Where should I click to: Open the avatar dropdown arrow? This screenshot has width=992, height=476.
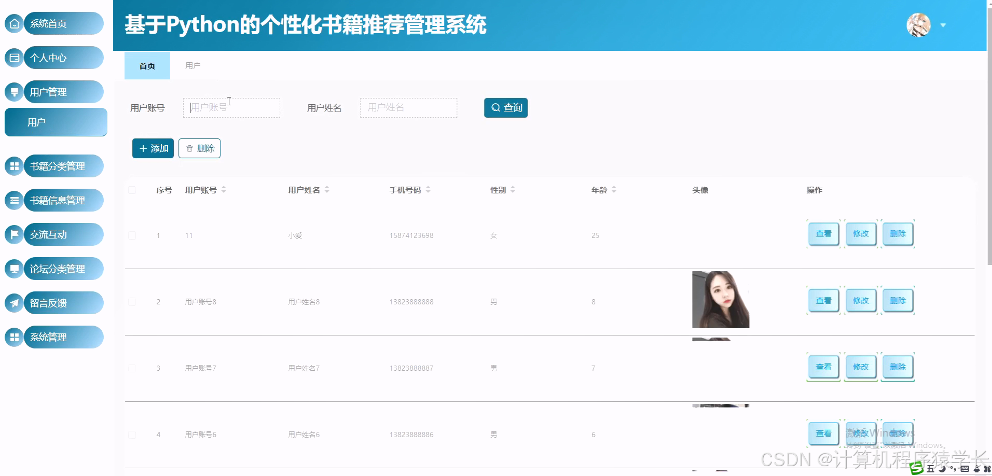pyautogui.click(x=943, y=25)
